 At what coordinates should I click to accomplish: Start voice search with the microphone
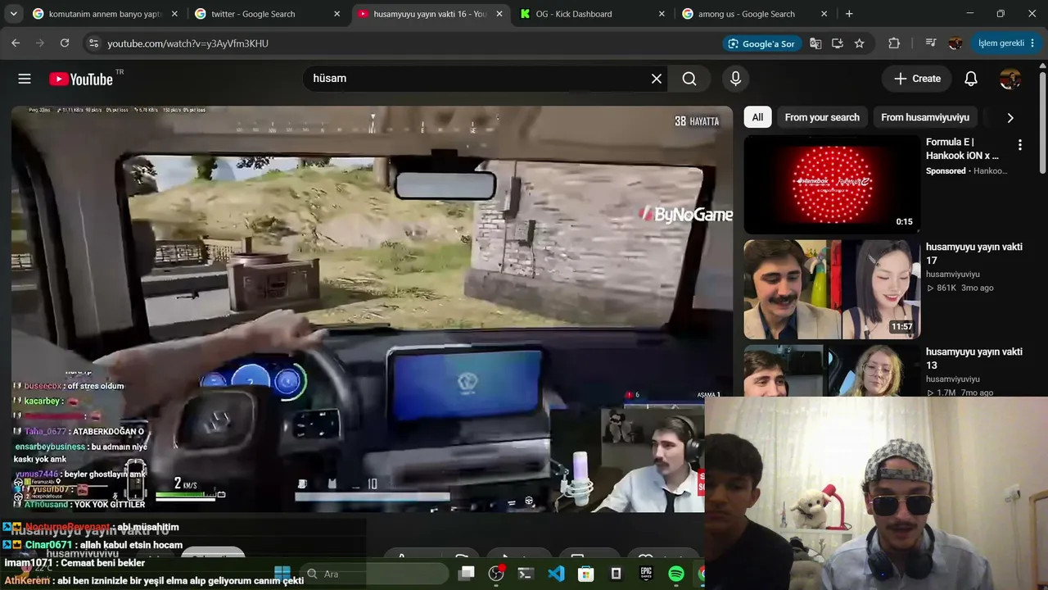[735, 79]
